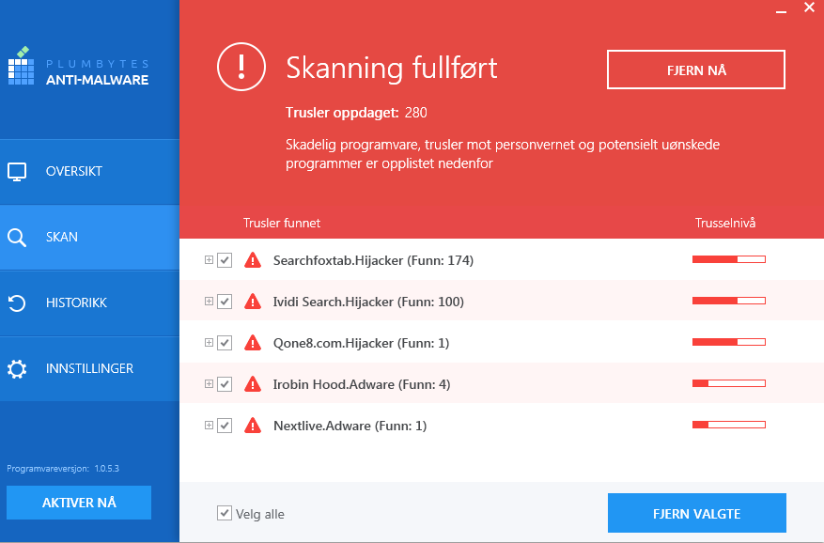Click the magnifier icon beside Skan
The image size is (824, 543).
[x=17, y=238]
